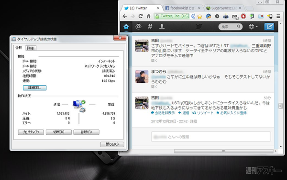The height and width of the screenshot is (180, 287).
Task: Click the camera extension icon
Action: (226, 16)
